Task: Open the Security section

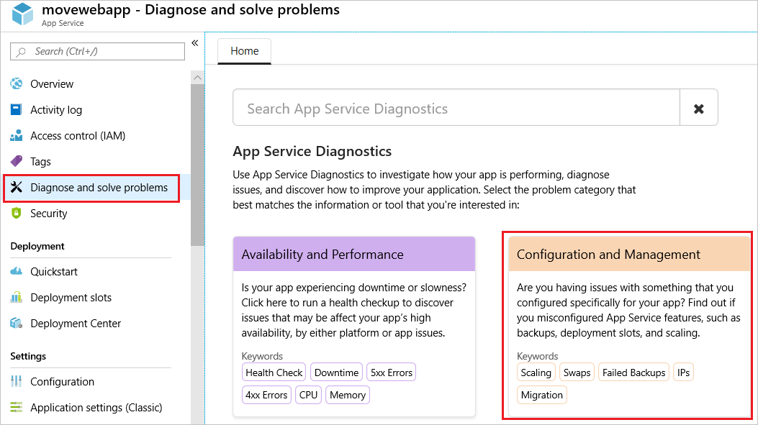Action: [48, 213]
